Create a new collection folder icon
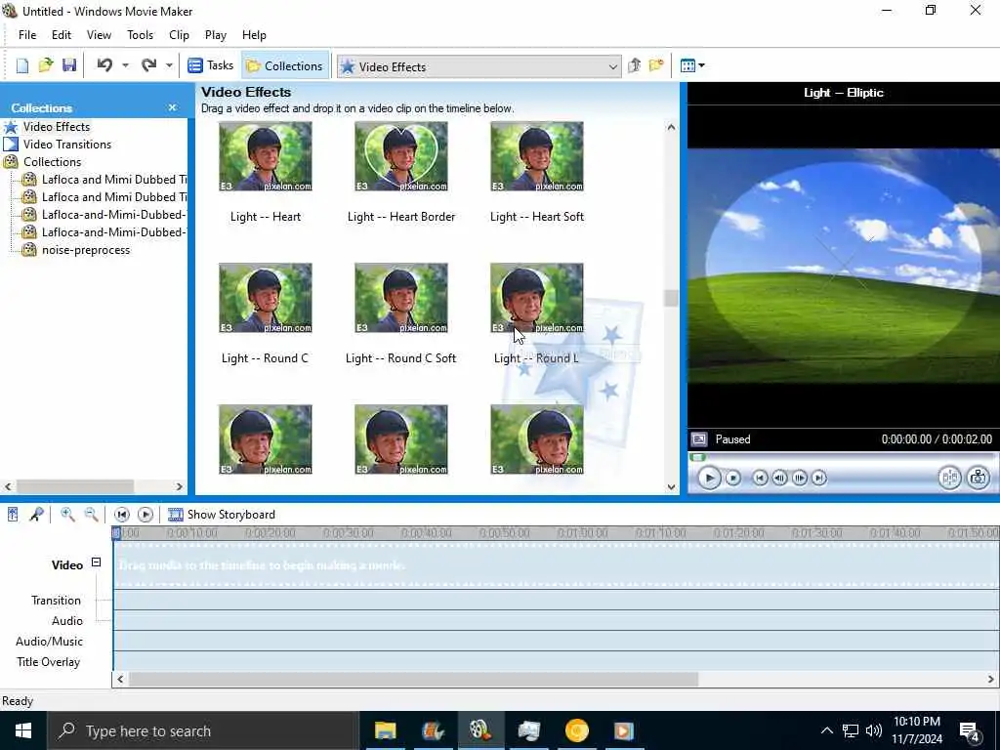The width and height of the screenshot is (1000, 750). (656, 65)
